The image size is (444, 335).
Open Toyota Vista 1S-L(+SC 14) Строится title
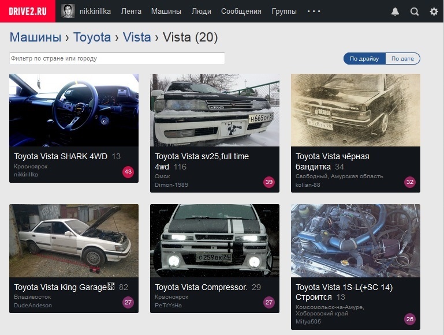point(344,292)
